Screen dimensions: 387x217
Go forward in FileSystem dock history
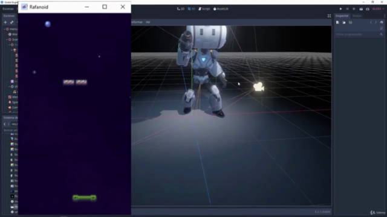tap(8, 124)
